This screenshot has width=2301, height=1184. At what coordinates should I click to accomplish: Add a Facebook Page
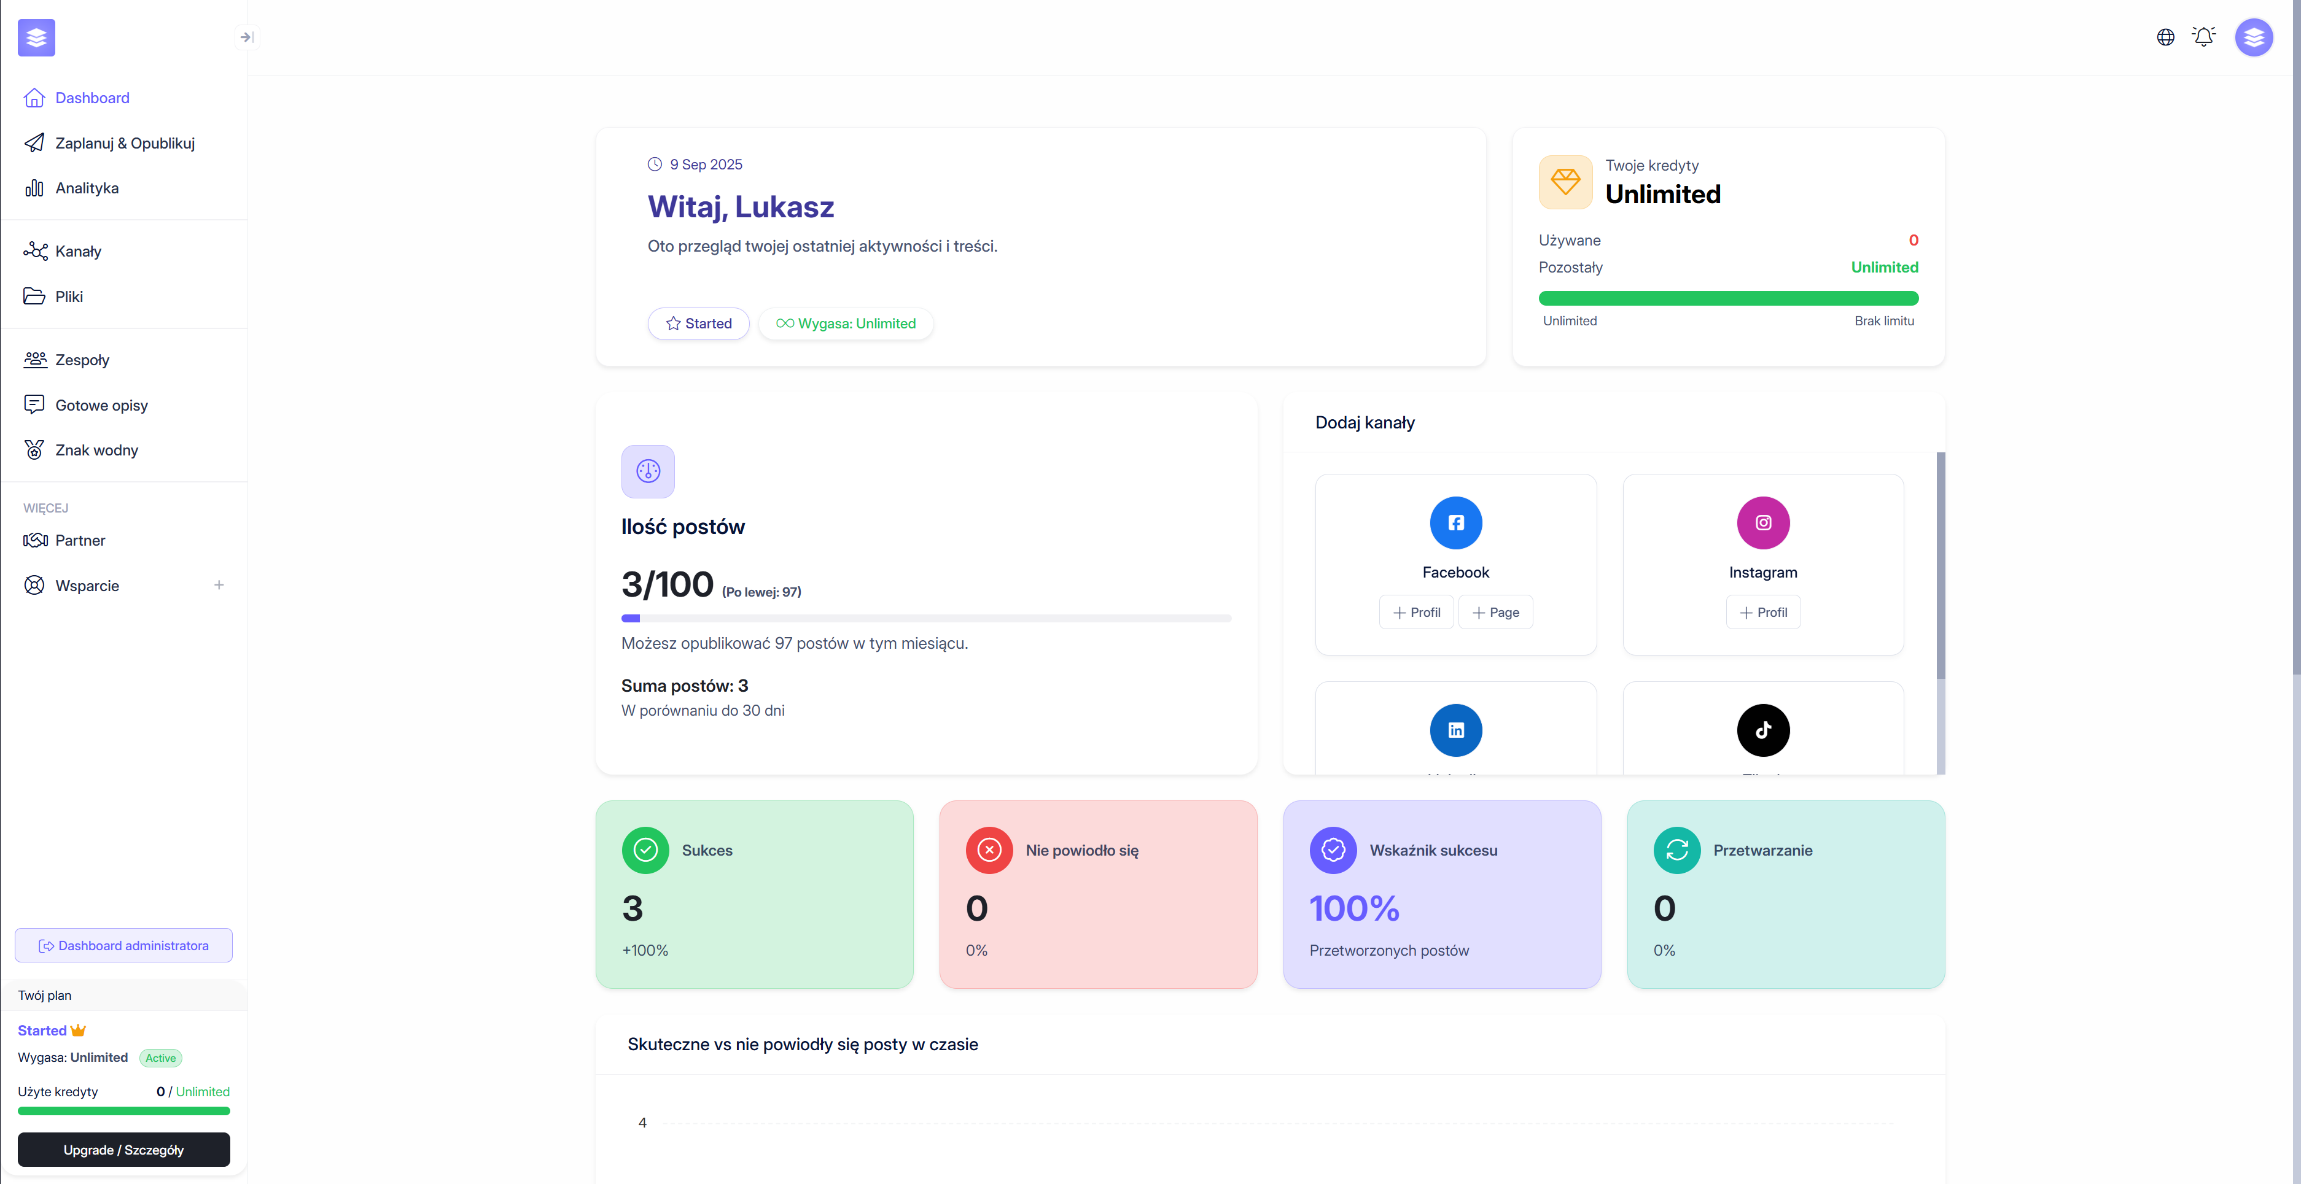tap(1495, 612)
